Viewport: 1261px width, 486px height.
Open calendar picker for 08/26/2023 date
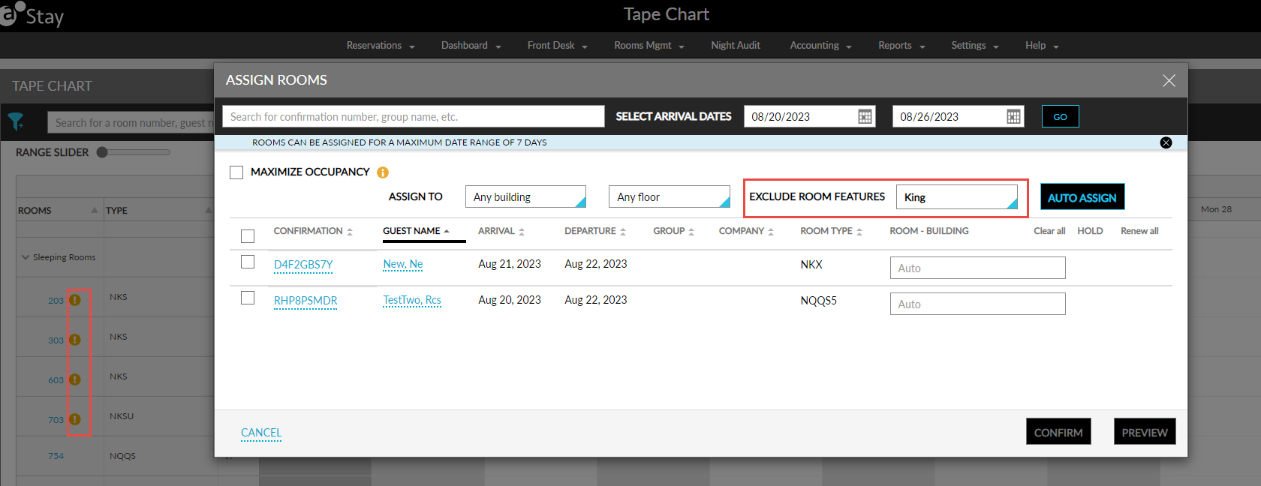pos(1013,116)
